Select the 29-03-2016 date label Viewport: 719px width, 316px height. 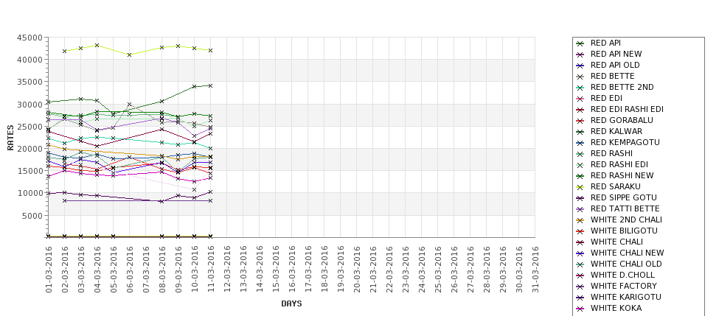(x=503, y=270)
